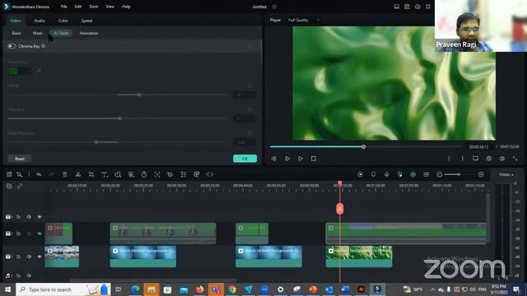Click the player progress bar handle
Screen dimensions: 527x296
coord(364,146)
